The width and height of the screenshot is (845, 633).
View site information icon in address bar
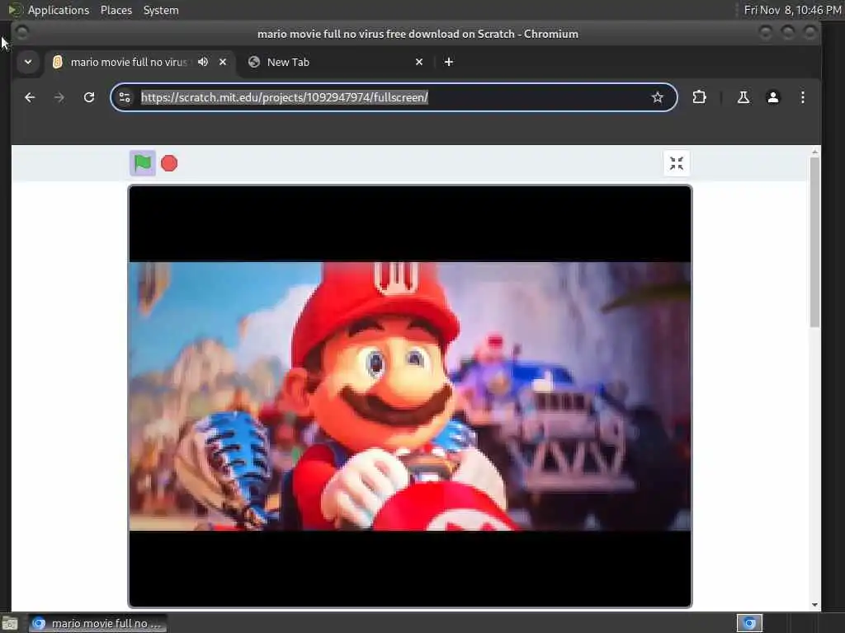[x=125, y=97]
